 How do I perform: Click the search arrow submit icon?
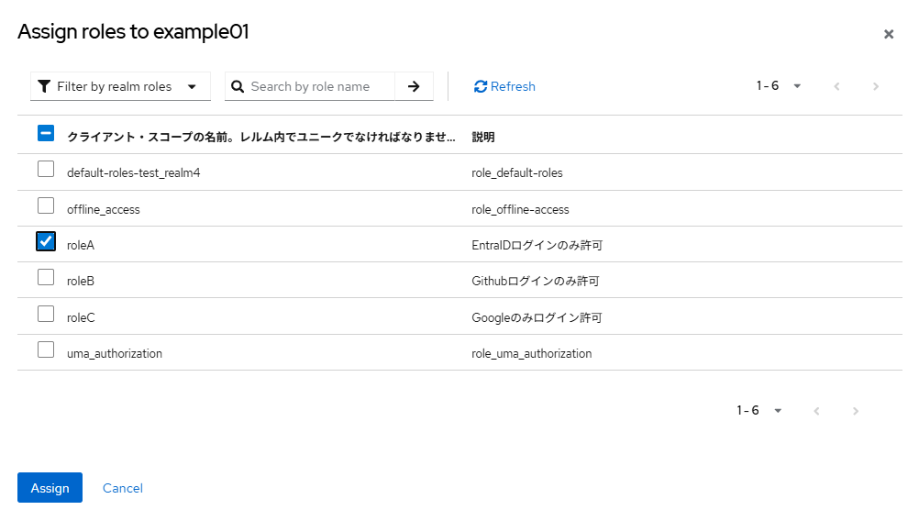pyautogui.click(x=414, y=86)
